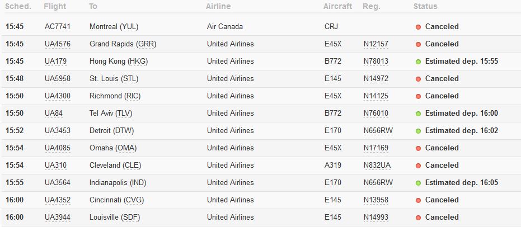Open registration N832UA link
Screen dimensions: 521x227
point(378,165)
